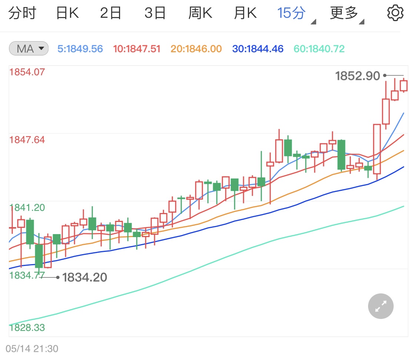
Task: Switch to the 日K tab
Action: point(67,13)
